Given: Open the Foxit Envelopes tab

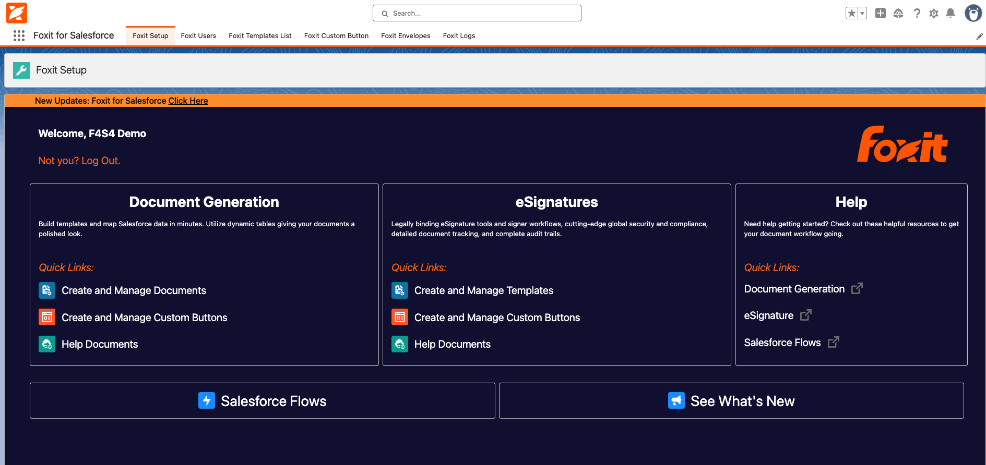Looking at the screenshot, I should pyautogui.click(x=406, y=35).
